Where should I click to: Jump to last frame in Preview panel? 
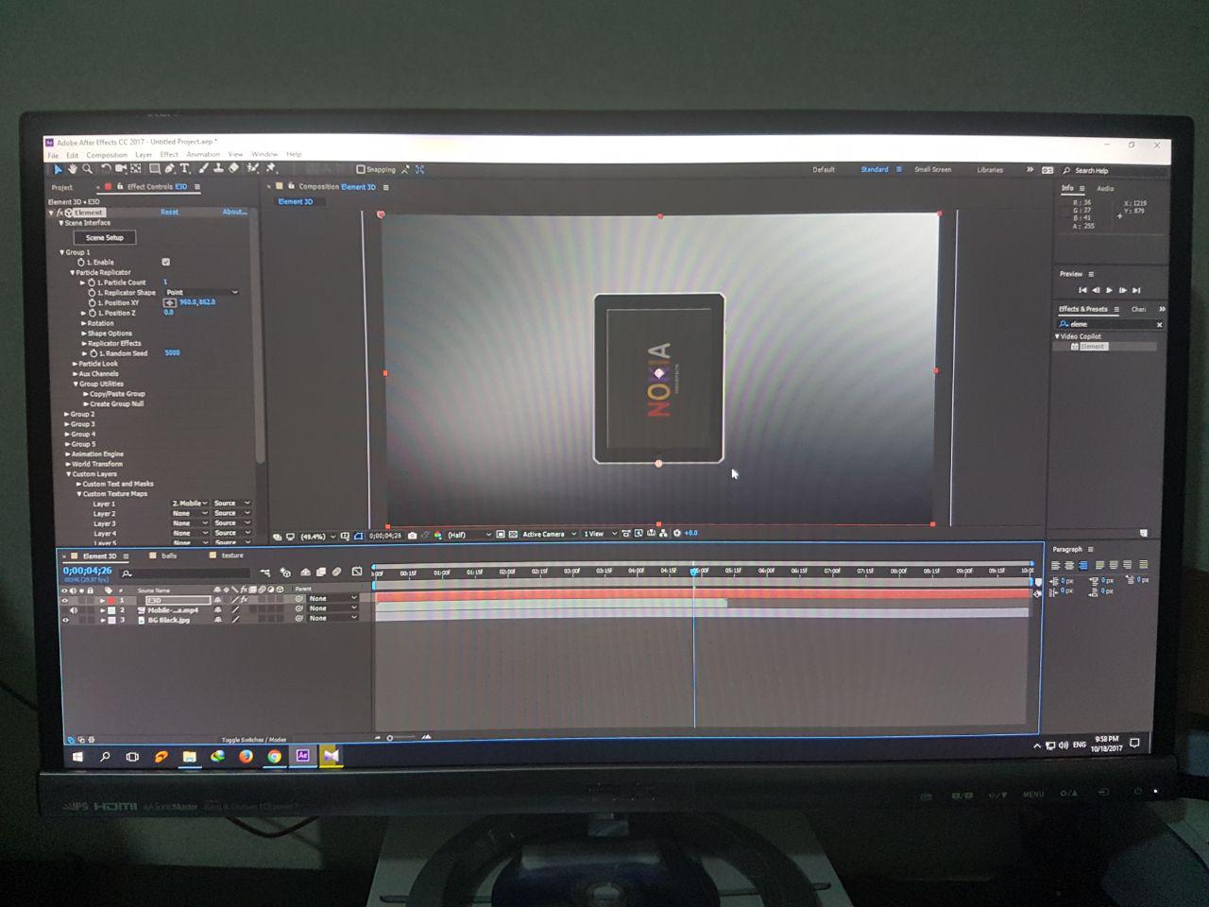1136,290
